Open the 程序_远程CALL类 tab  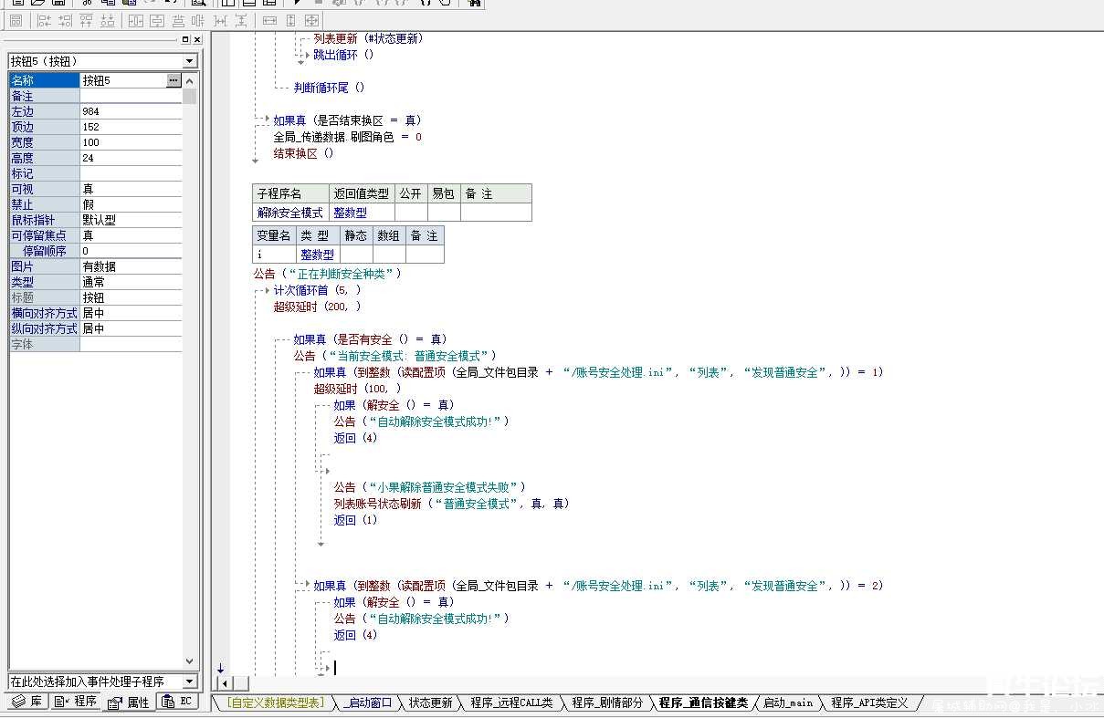point(511,702)
